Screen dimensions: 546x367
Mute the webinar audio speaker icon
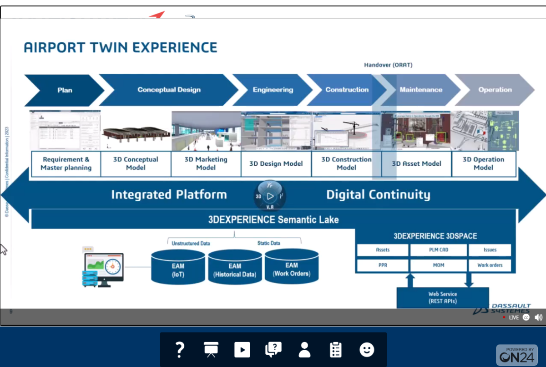tap(538, 317)
